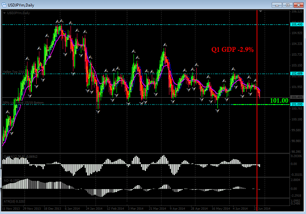Click the "3 Mar 2014" date on time axis
306x214 pixels.
136,209
